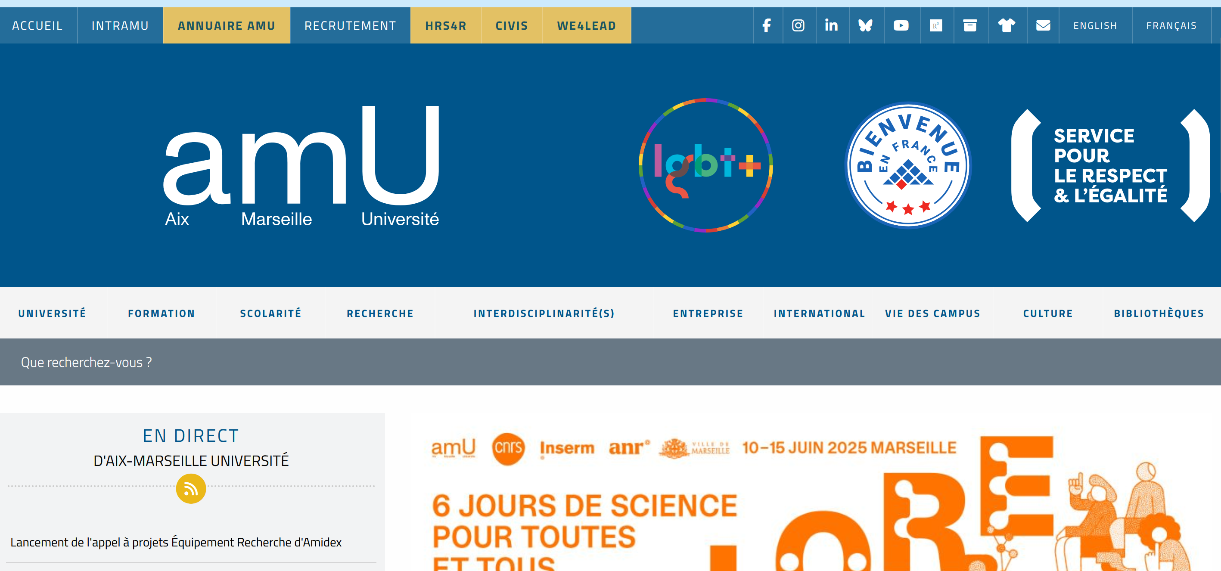Image resolution: width=1221 pixels, height=571 pixels.
Task: Open the Instagram icon link
Action: (798, 25)
